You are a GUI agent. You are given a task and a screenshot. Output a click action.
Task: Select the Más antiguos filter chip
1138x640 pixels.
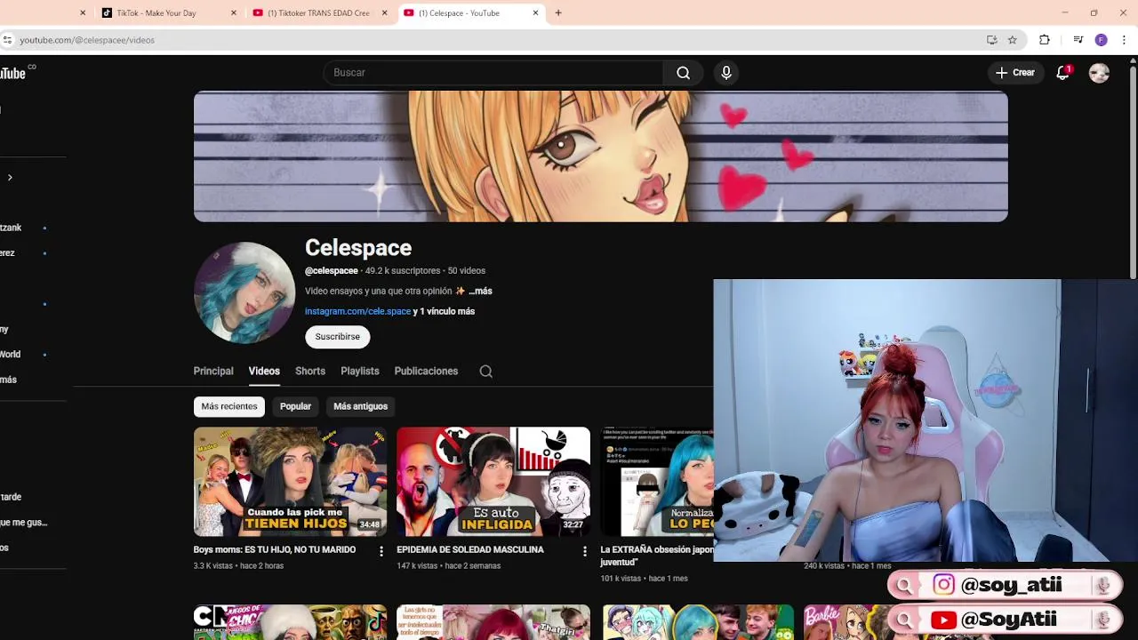360,406
